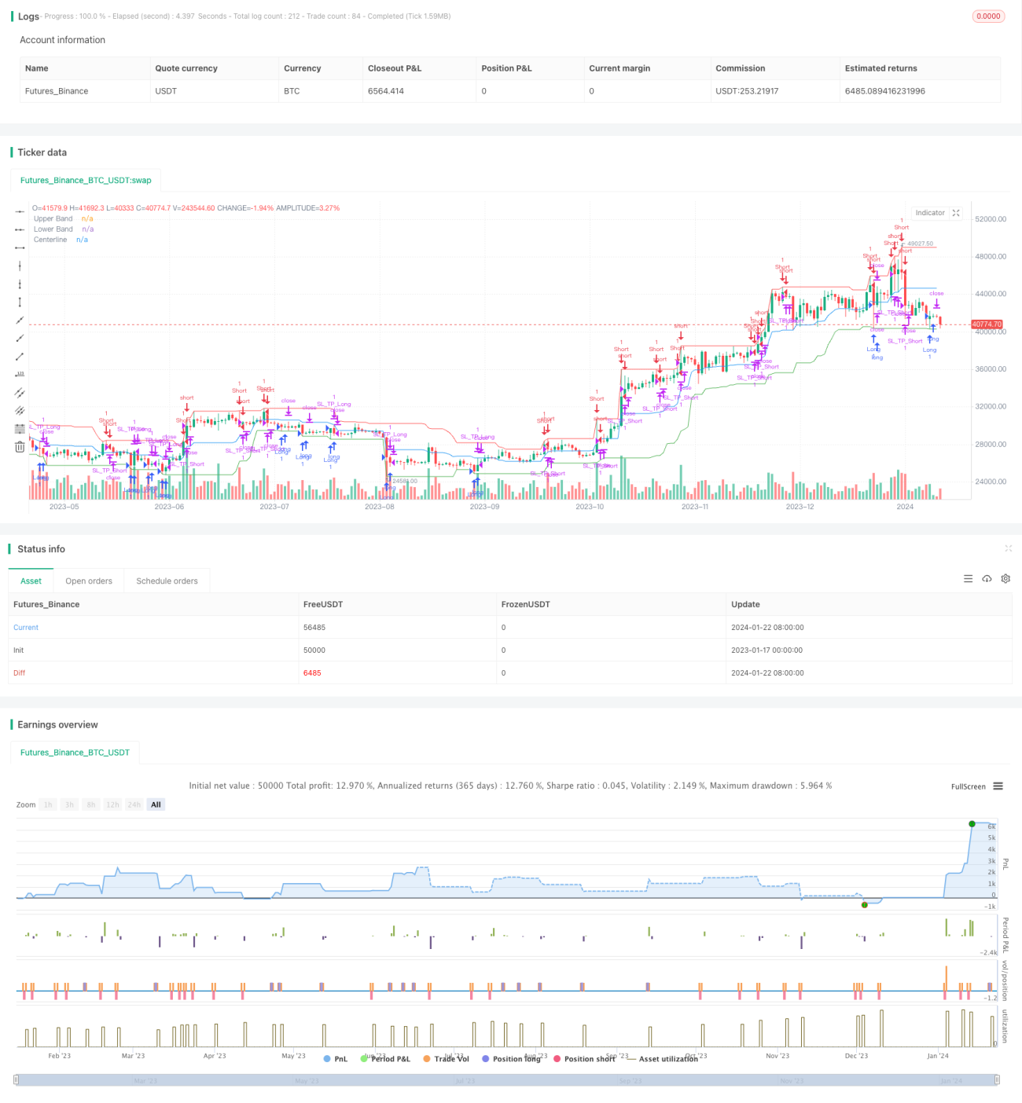Image resolution: width=1022 pixels, height=1103 pixels.
Task: Click the Diff row label
Action: tap(20, 672)
